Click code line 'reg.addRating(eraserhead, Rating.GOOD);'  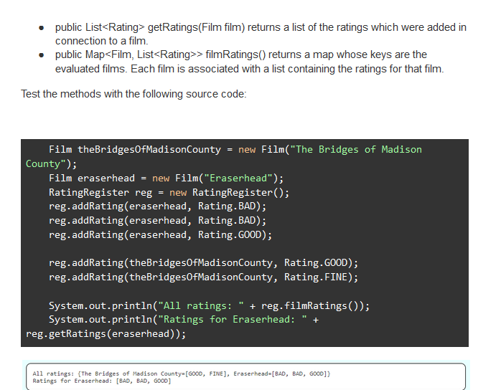(x=160, y=235)
